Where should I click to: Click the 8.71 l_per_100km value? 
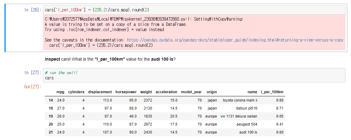(x=280, y=108)
